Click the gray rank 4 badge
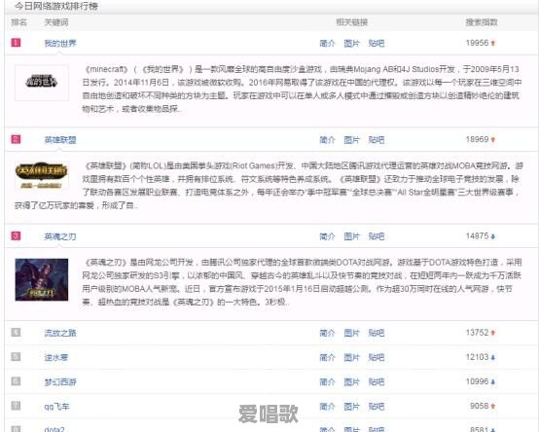This screenshot has width=539, height=432. (16, 333)
